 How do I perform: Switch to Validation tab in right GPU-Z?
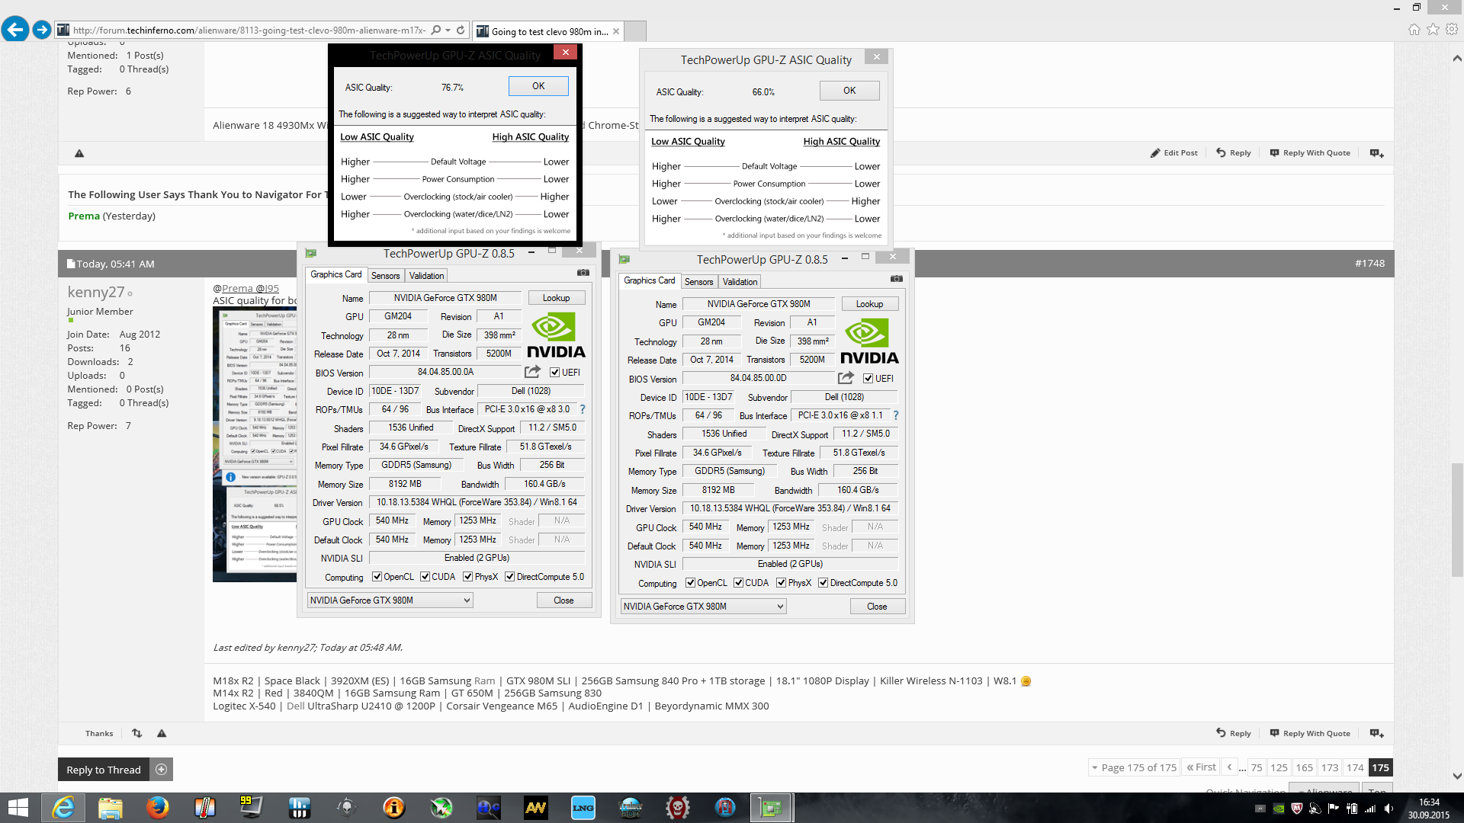[x=740, y=282]
